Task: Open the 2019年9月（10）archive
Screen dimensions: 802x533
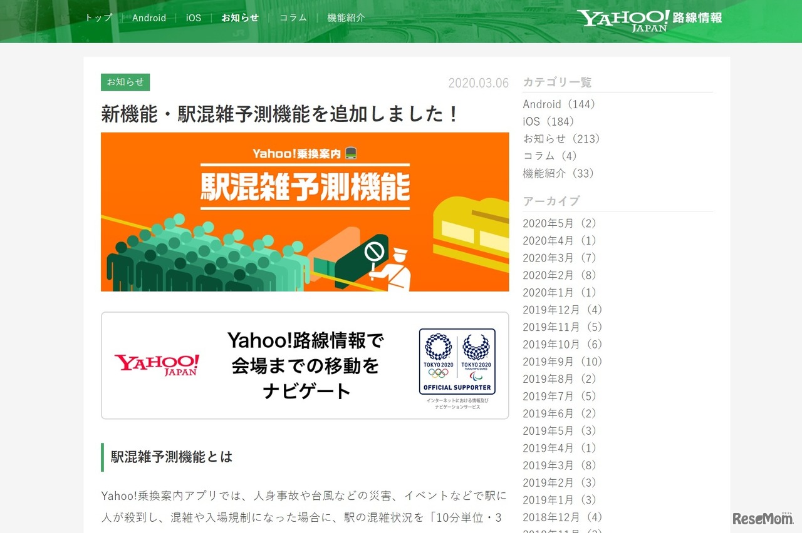Action: [563, 362]
